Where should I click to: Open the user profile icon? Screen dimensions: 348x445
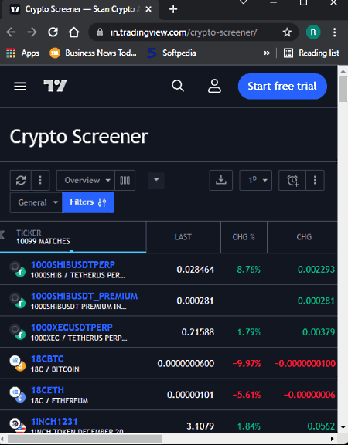tap(214, 86)
